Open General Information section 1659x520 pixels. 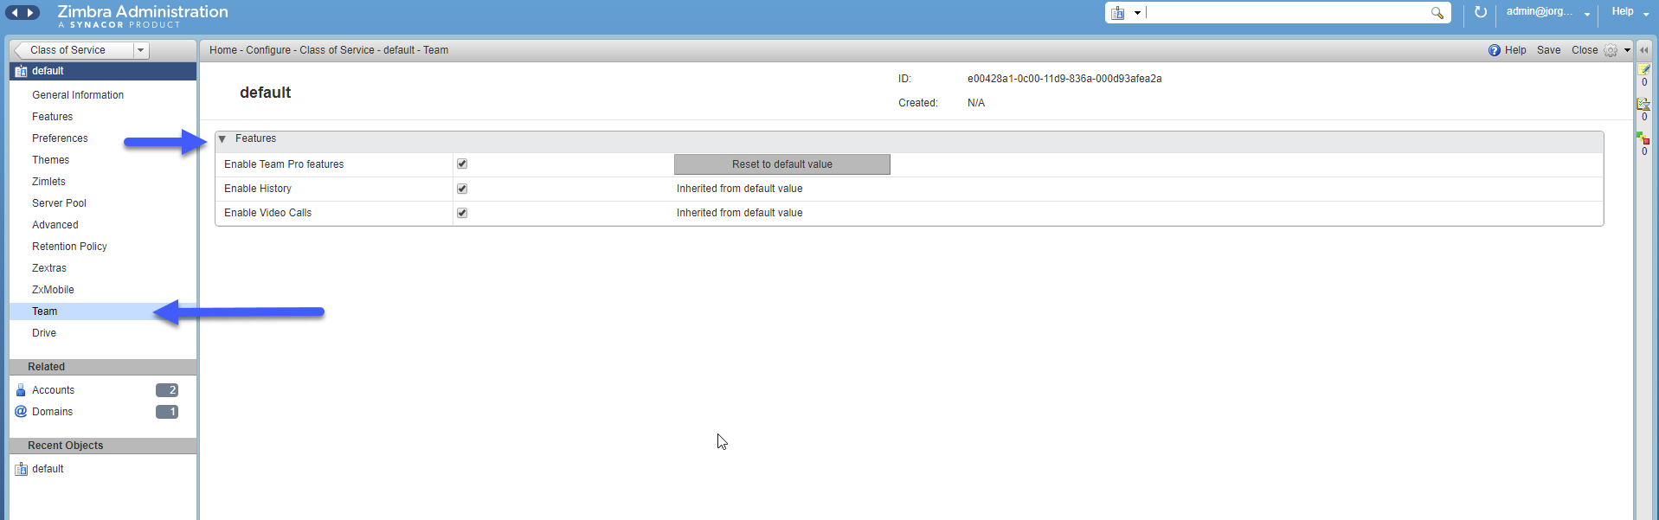(78, 95)
